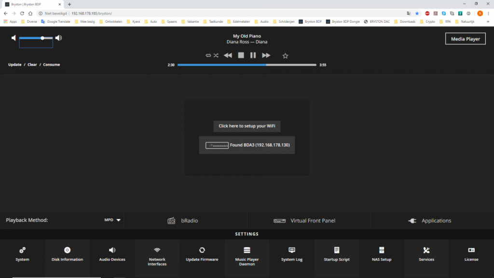
Task: Open the Bryston BDP Dongle bookmark
Action: pos(343,22)
